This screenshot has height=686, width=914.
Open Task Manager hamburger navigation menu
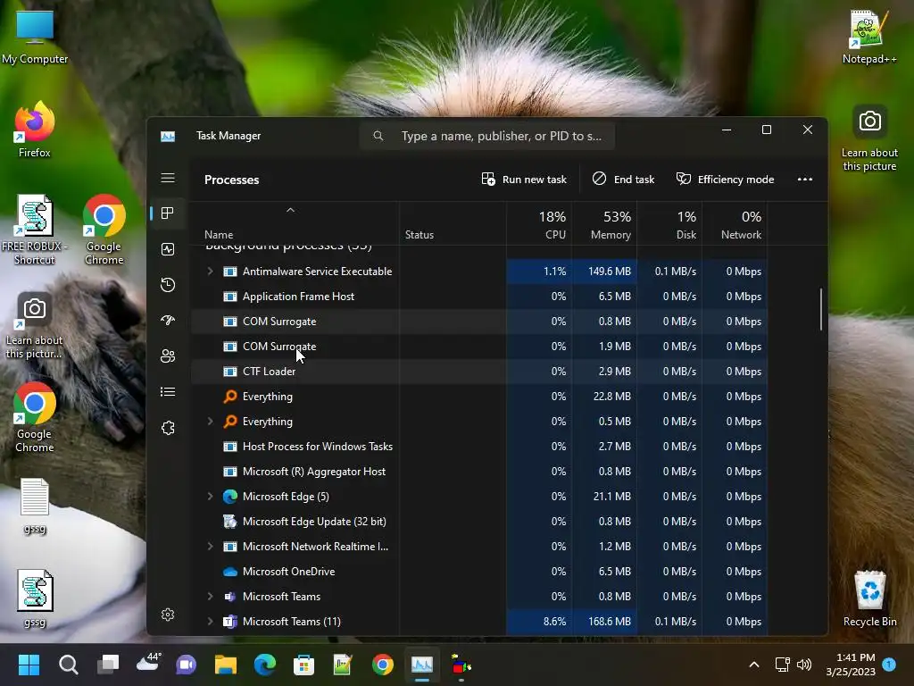coord(168,178)
